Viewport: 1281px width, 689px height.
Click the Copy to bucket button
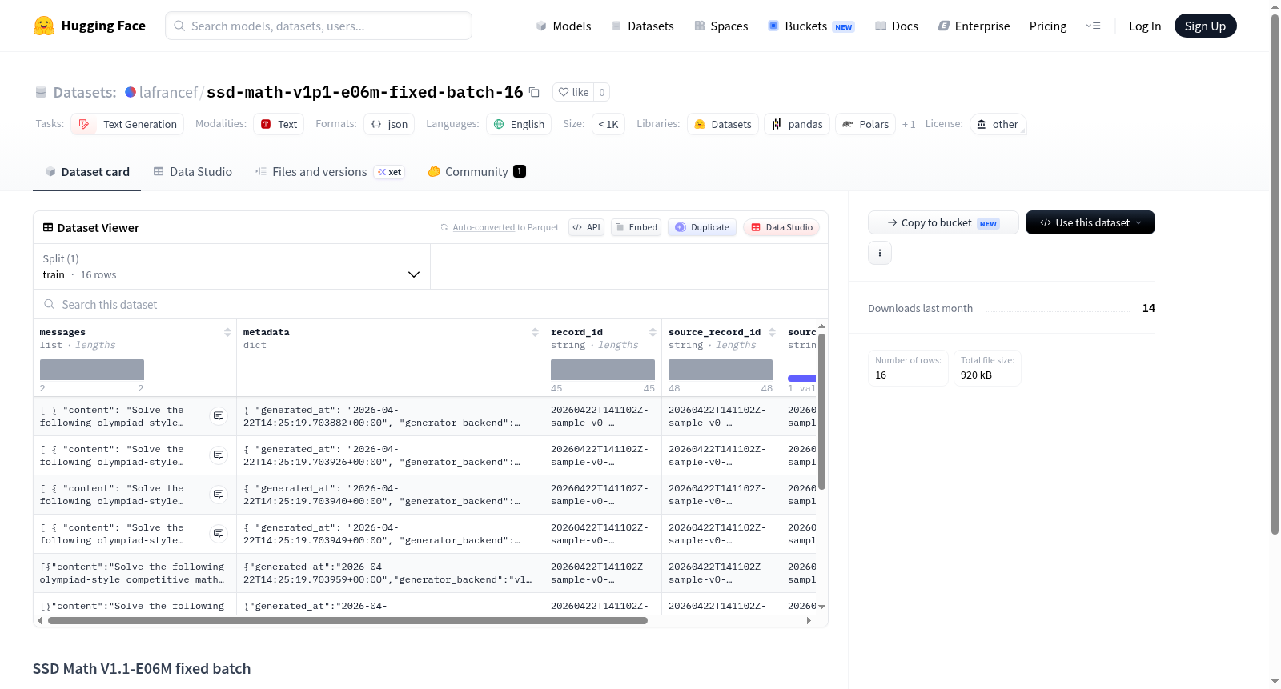(x=943, y=222)
